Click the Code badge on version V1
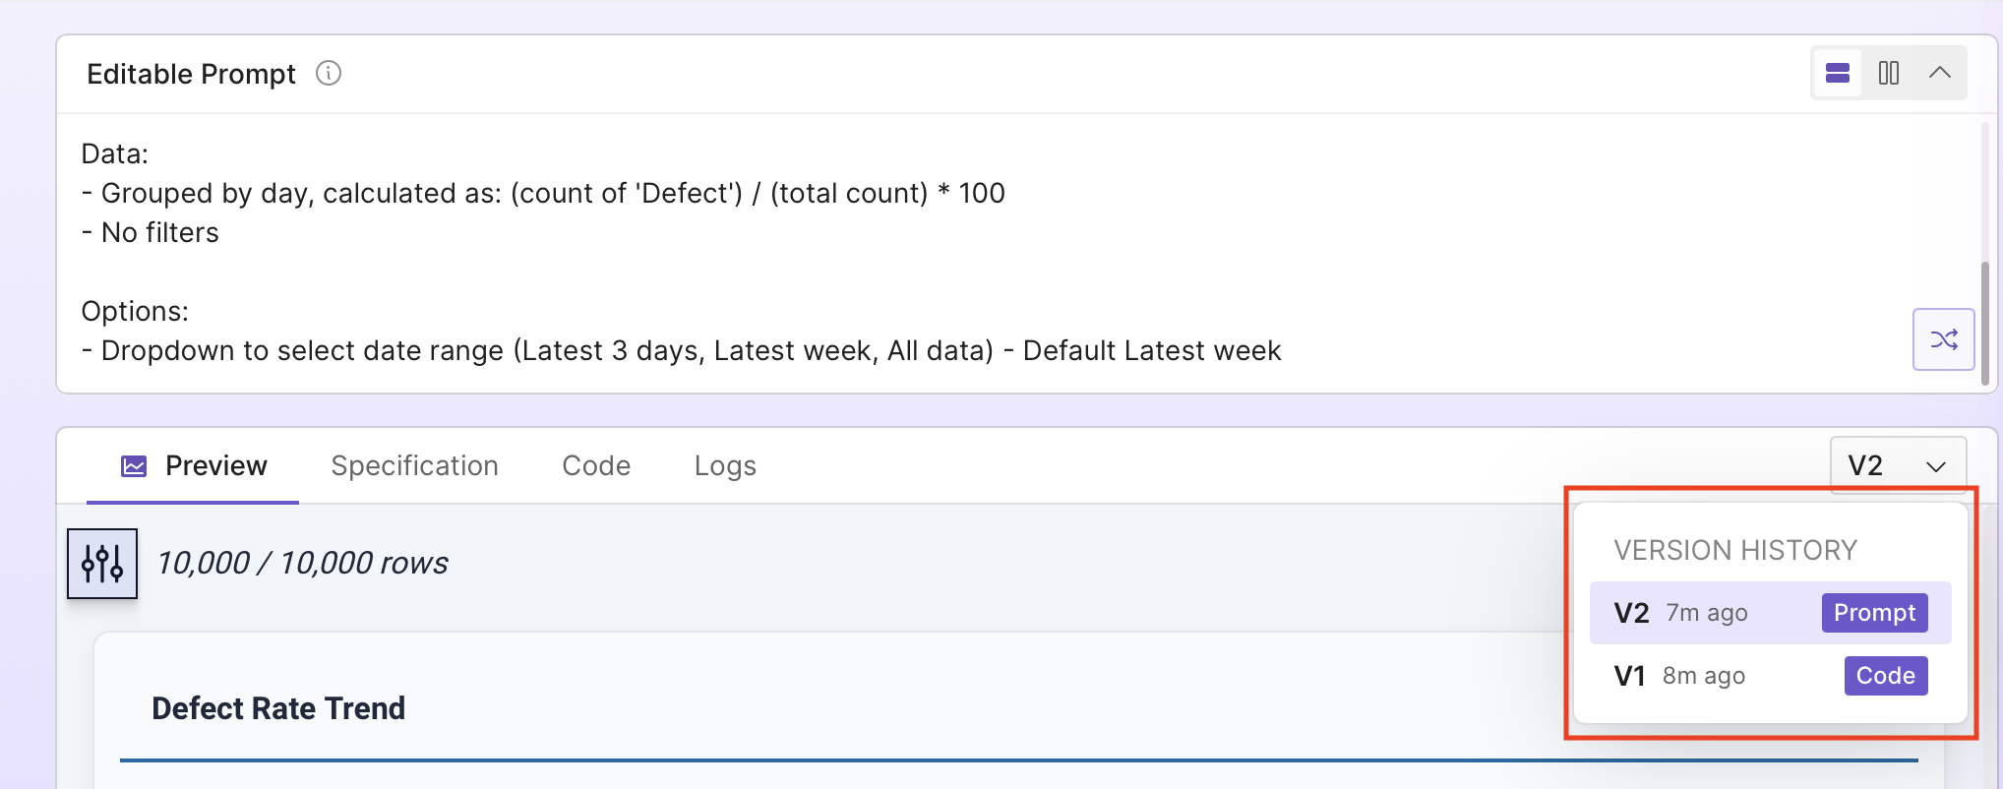Viewport: 2003px width, 789px height. [1884, 675]
